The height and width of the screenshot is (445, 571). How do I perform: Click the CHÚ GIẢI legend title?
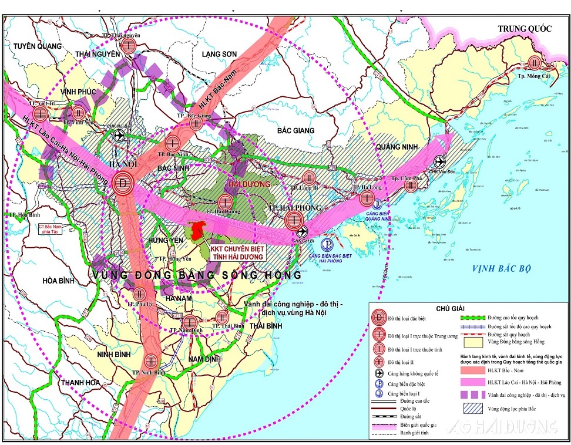450,309
